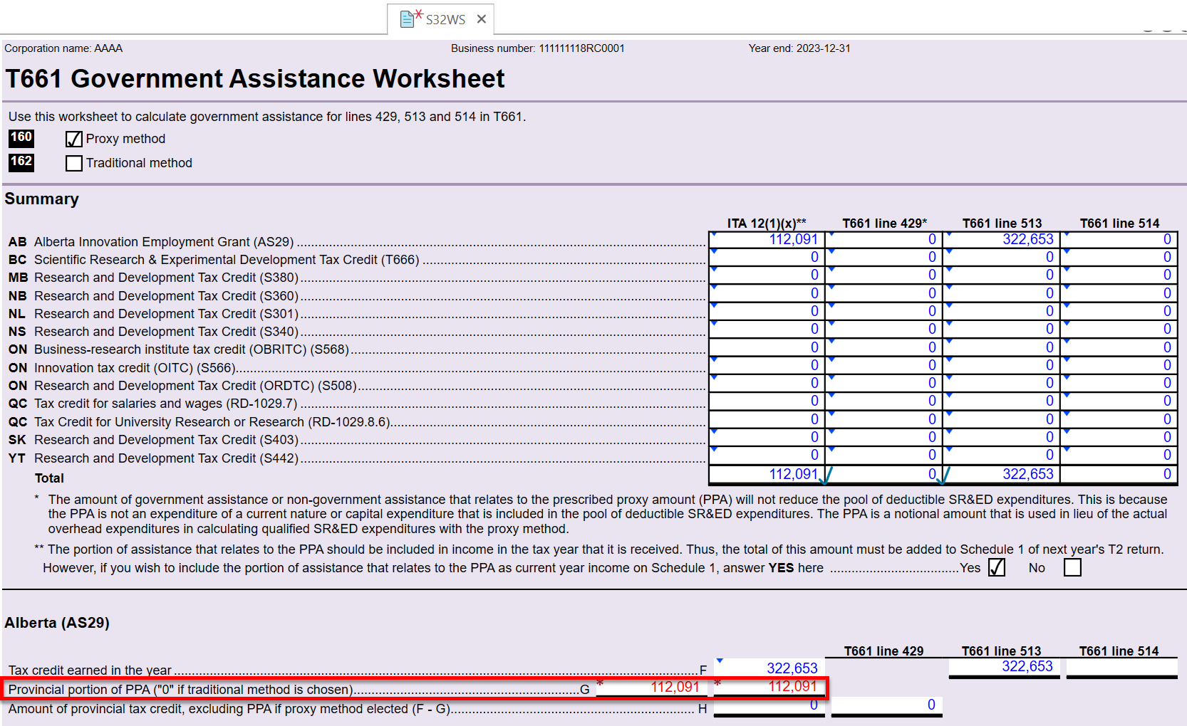
Task: Click Tax credit earned field F 322,653
Action: point(769,668)
